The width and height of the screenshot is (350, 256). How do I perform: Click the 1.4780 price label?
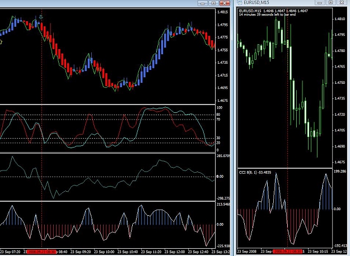[339, 50]
